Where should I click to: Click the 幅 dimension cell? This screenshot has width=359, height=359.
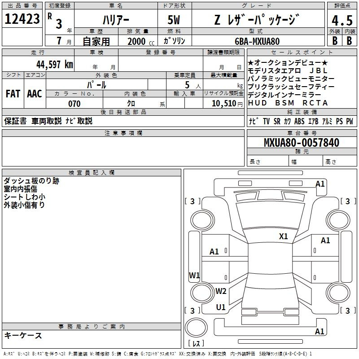(306, 161)
